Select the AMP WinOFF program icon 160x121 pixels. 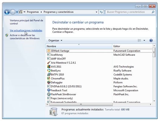pyautogui.click(x=49, y=59)
